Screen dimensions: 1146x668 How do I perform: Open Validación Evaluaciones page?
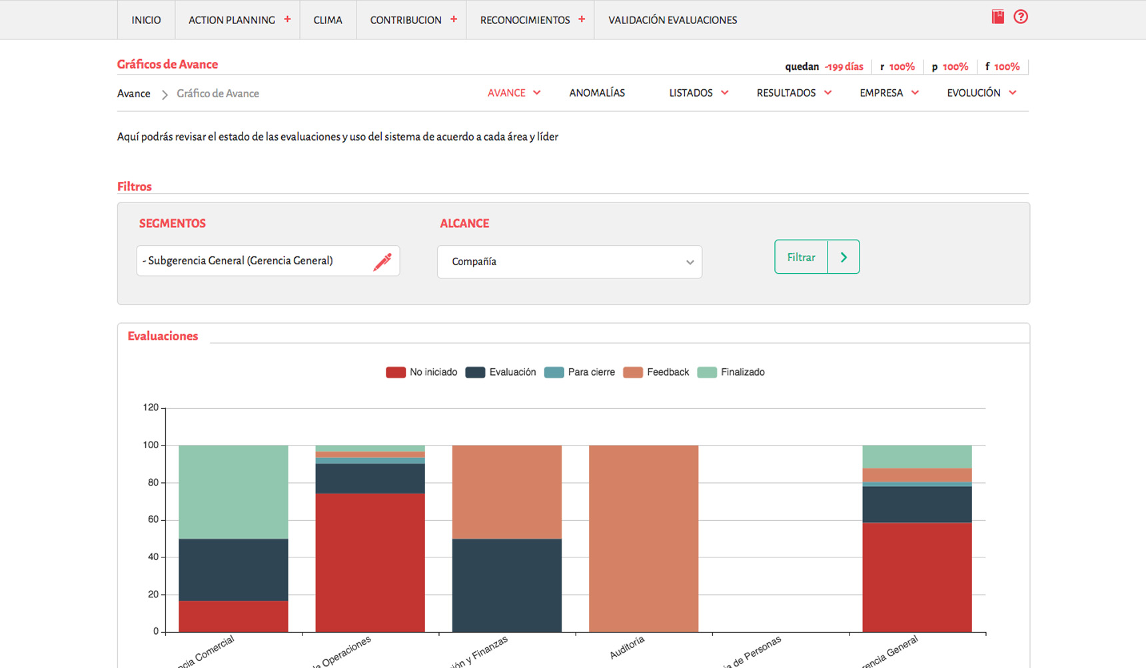[x=672, y=20]
